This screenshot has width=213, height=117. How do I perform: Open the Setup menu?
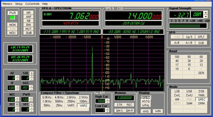19,4
